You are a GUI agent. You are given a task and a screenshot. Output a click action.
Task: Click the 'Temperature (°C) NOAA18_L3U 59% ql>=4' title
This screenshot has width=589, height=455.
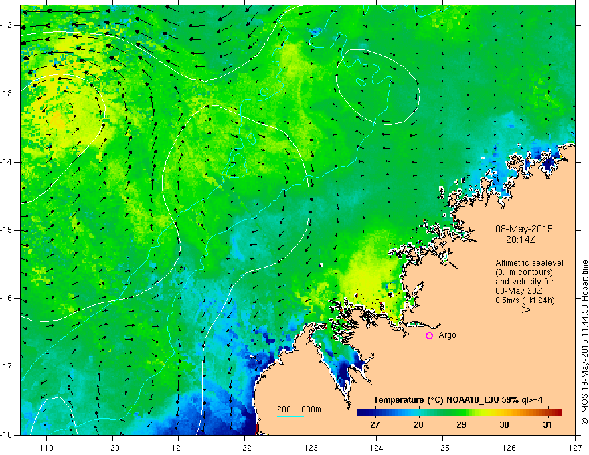click(458, 400)
